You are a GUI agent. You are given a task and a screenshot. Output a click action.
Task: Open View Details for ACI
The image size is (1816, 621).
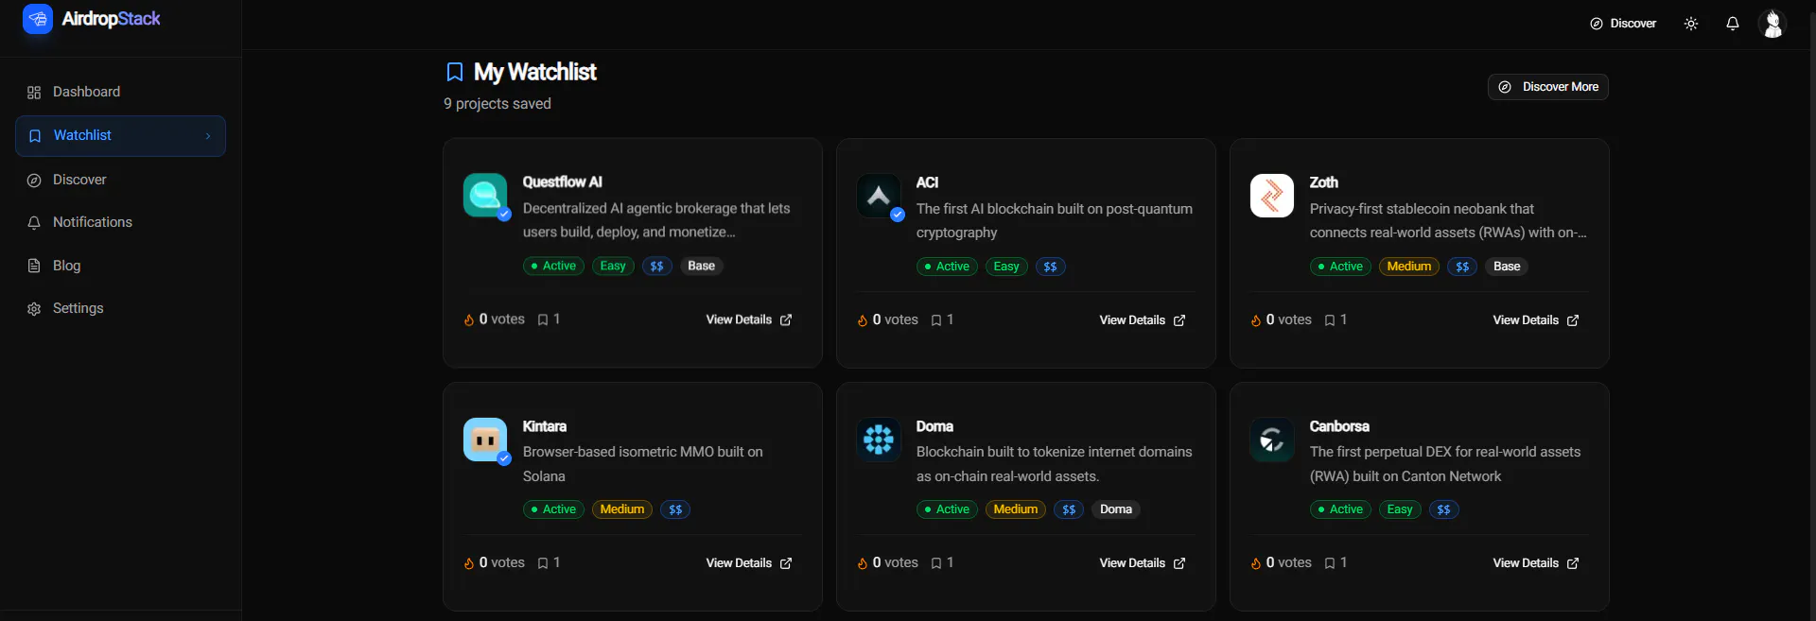click(x=1143, y=320)
